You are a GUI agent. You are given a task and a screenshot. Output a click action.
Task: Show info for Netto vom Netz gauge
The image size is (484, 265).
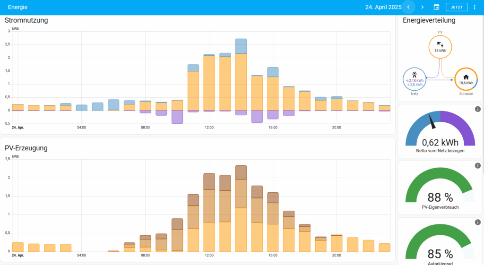coord(477,109)
